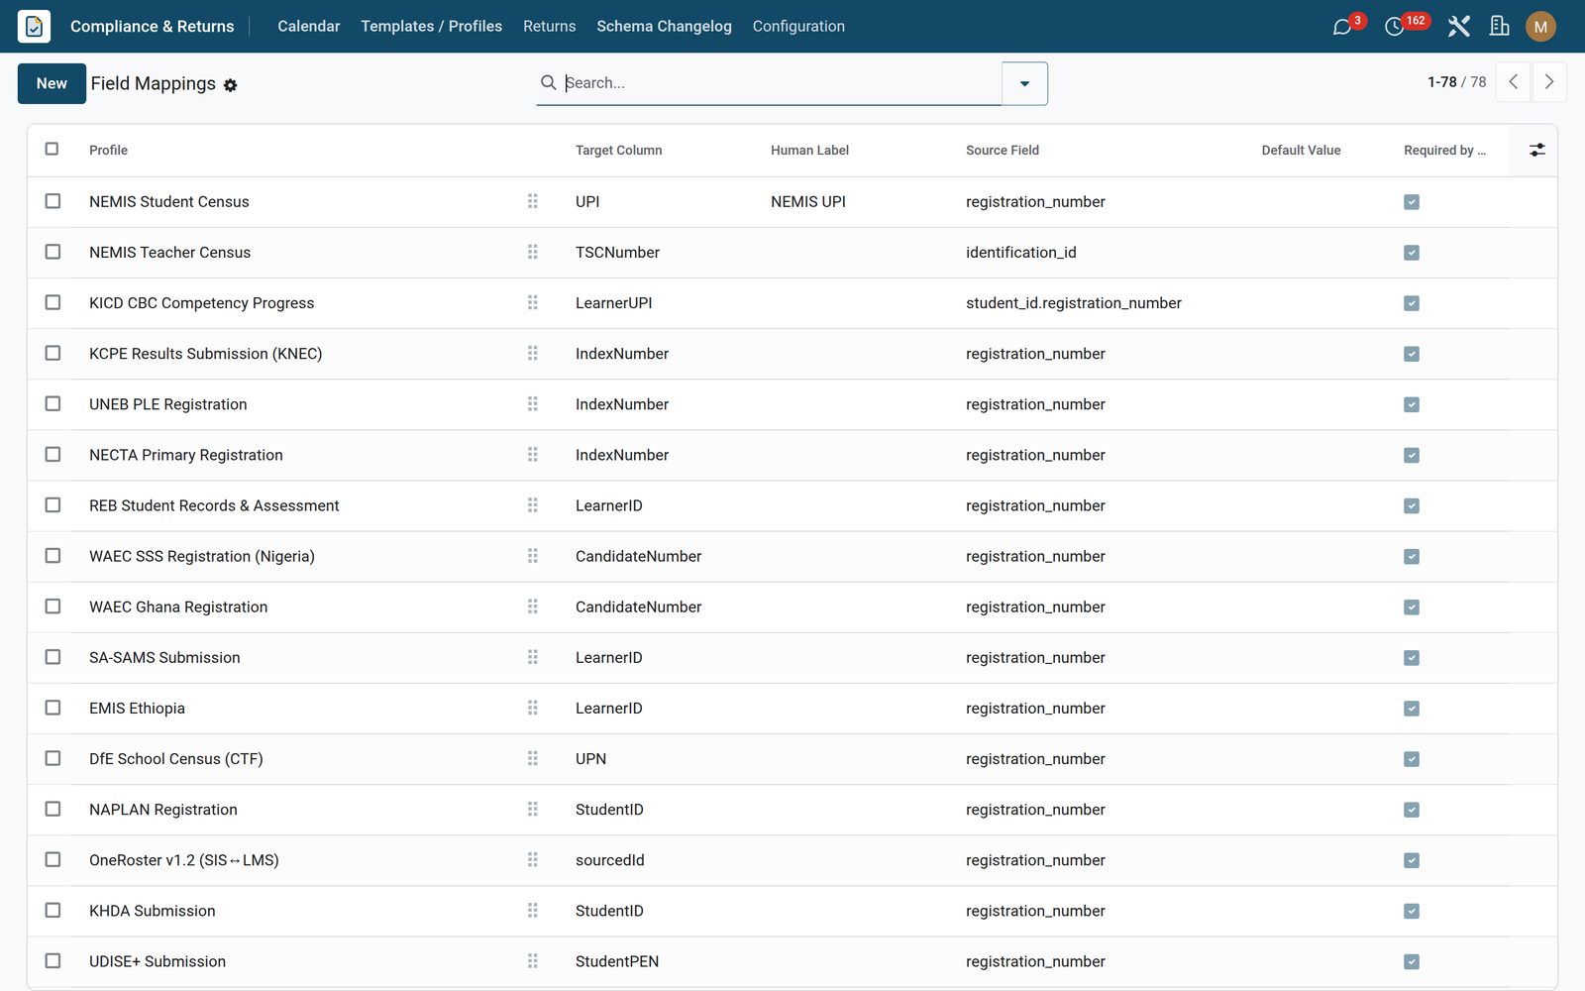Viewport: 1585px width, 991px height.
Task: Sort by the Target Column header
Action: tap(618, 151)
